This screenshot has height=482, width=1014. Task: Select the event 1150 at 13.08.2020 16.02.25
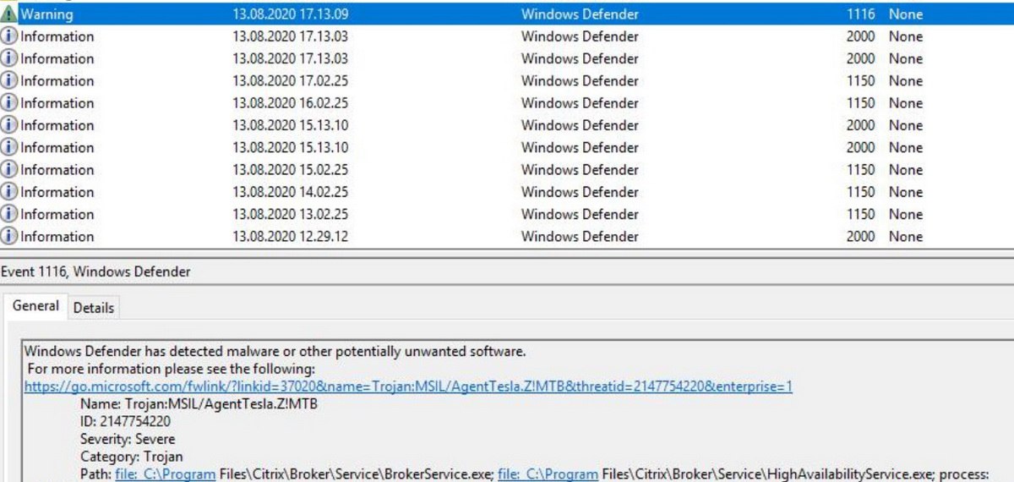(507, 103)
